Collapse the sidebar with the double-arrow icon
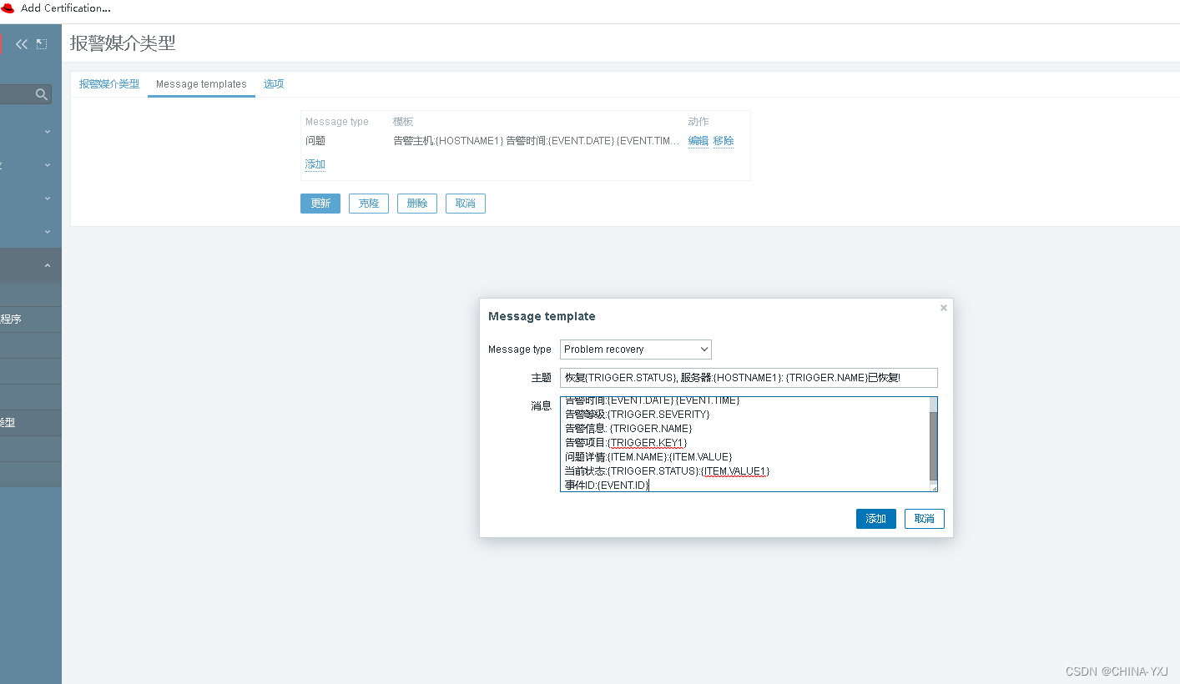1180x684 pixels. pyautogui.click(x=22, y=44)
